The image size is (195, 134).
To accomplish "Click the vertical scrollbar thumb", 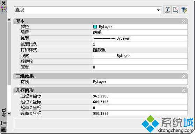I will click(x=9, y=53).
